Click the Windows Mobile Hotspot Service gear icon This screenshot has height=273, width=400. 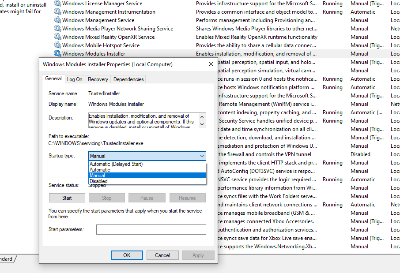pyautogui.click(x=58, y=45)
